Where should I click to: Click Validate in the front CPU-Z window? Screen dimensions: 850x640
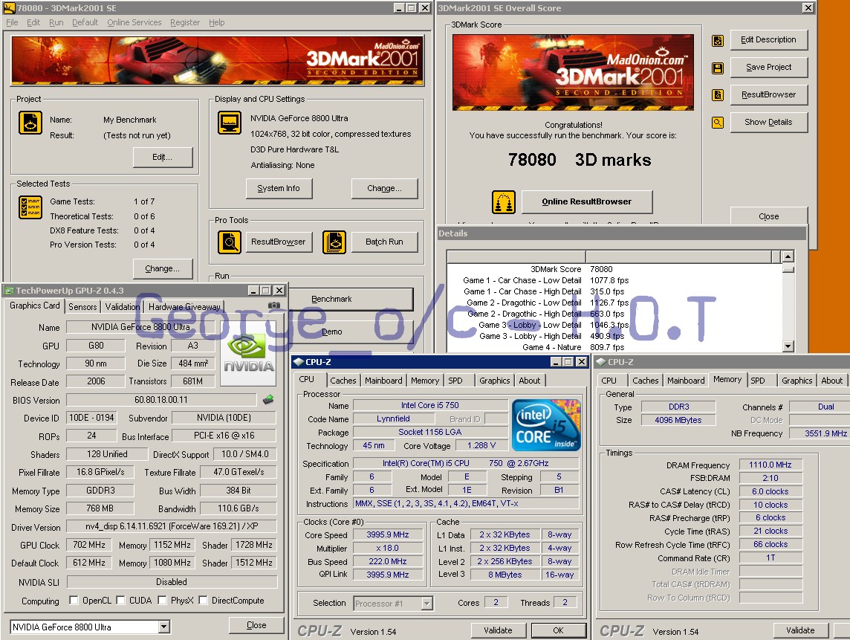pos(498,630)
